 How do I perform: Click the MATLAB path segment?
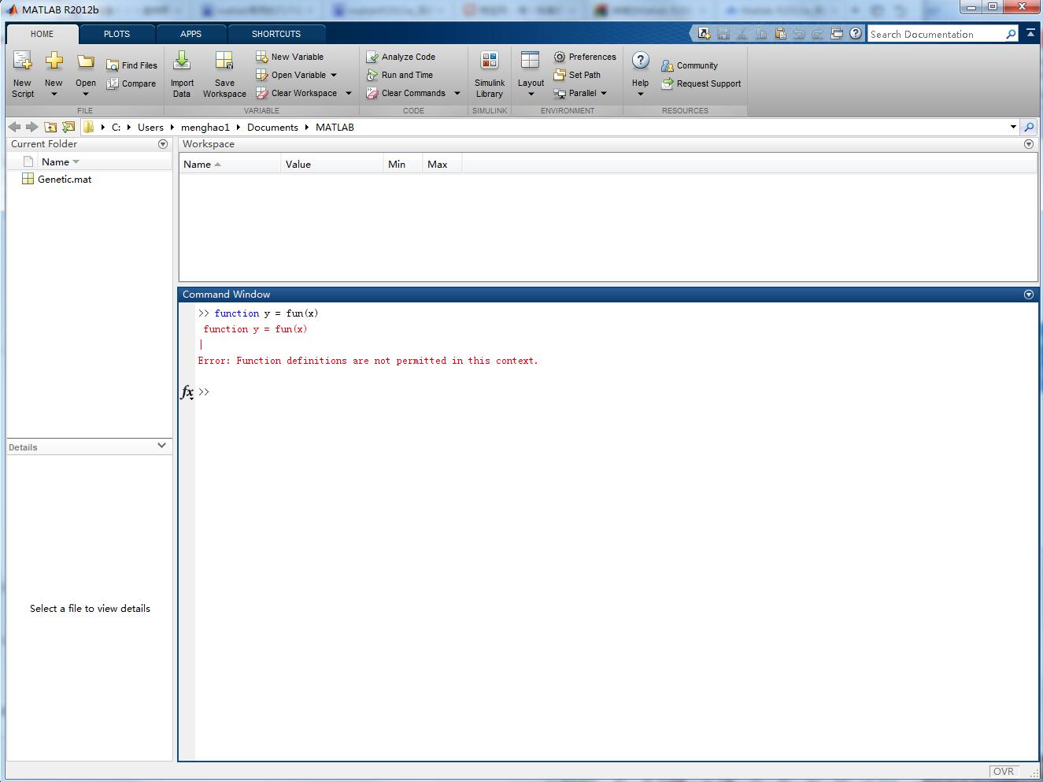(x=335, y=127)
